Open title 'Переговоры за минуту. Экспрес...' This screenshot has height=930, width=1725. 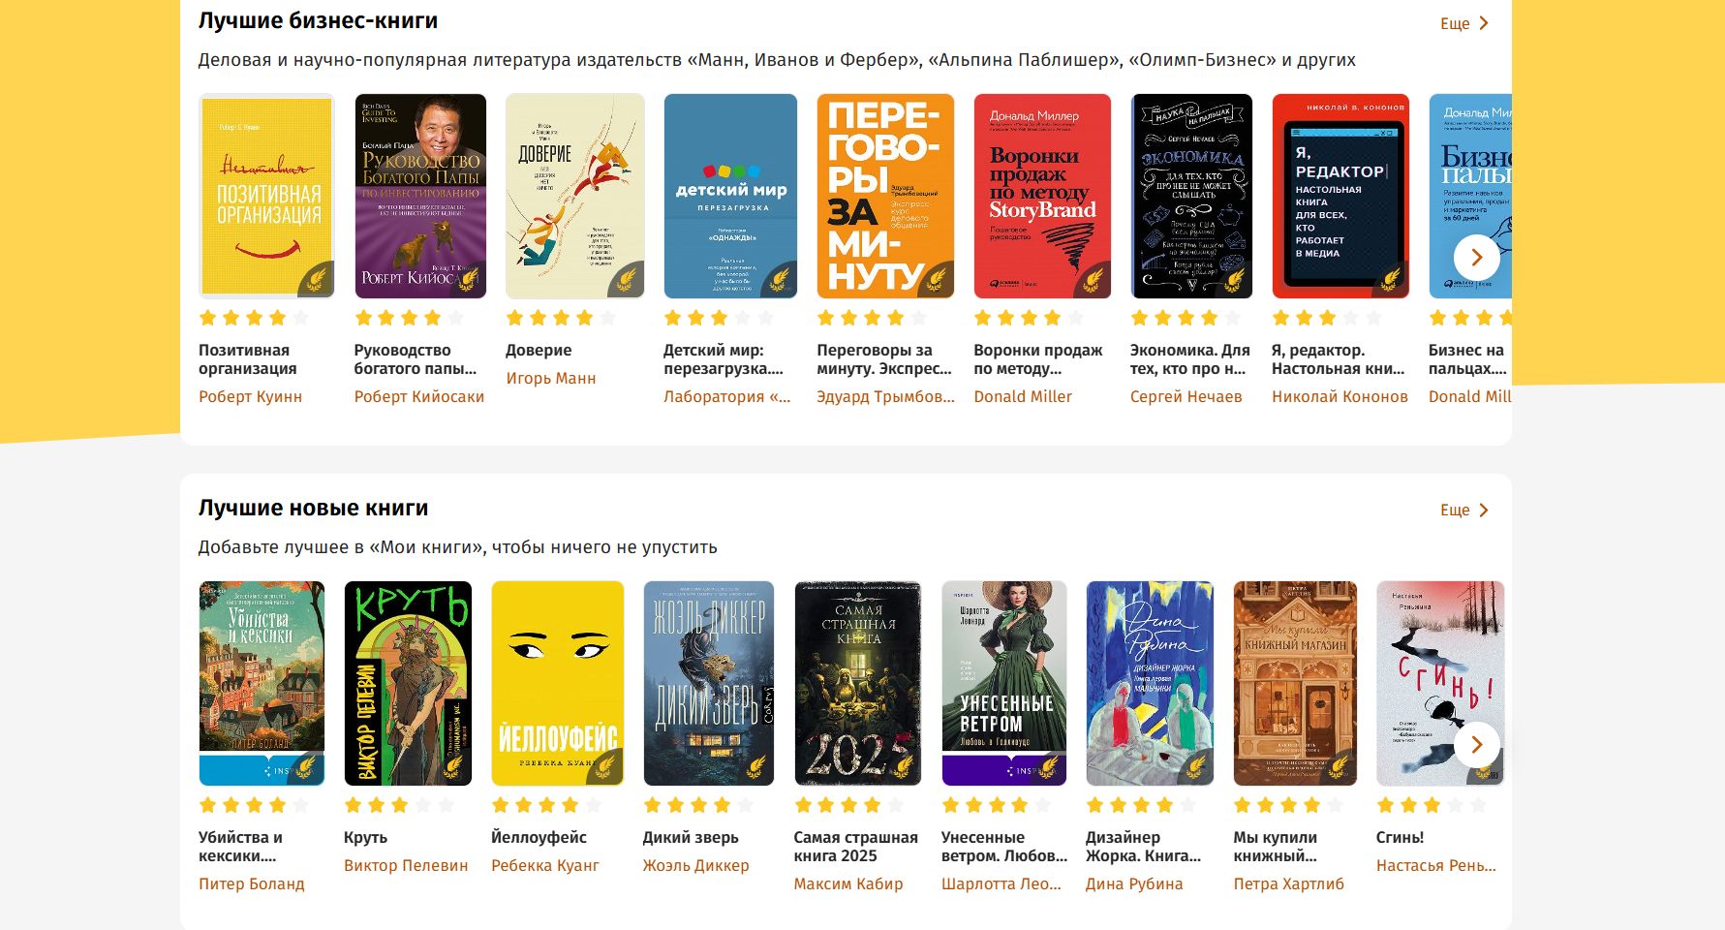tap(884, 359)
